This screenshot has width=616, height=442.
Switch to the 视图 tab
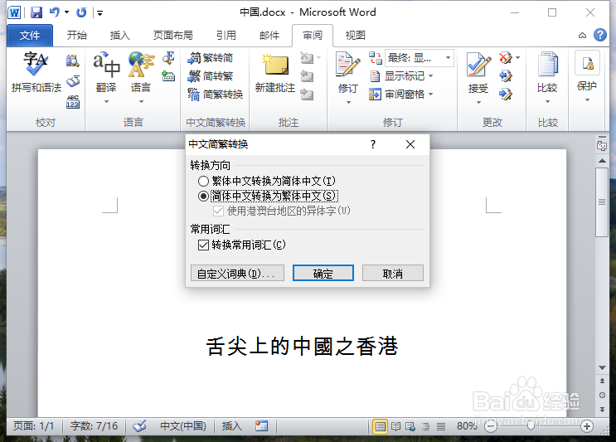tap(356, 36)
